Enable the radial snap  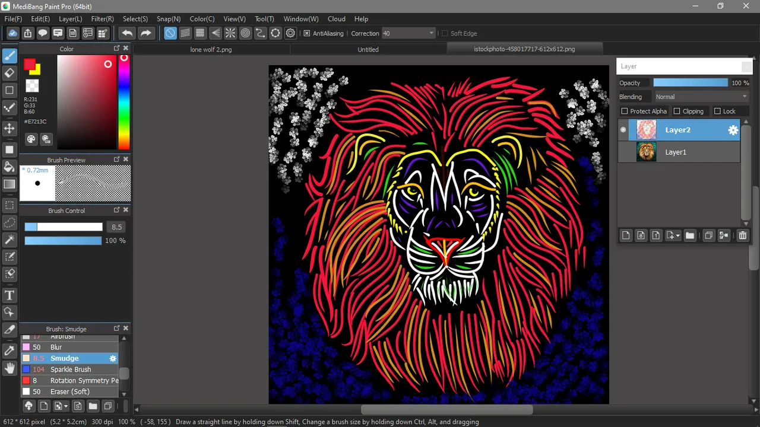230,33
